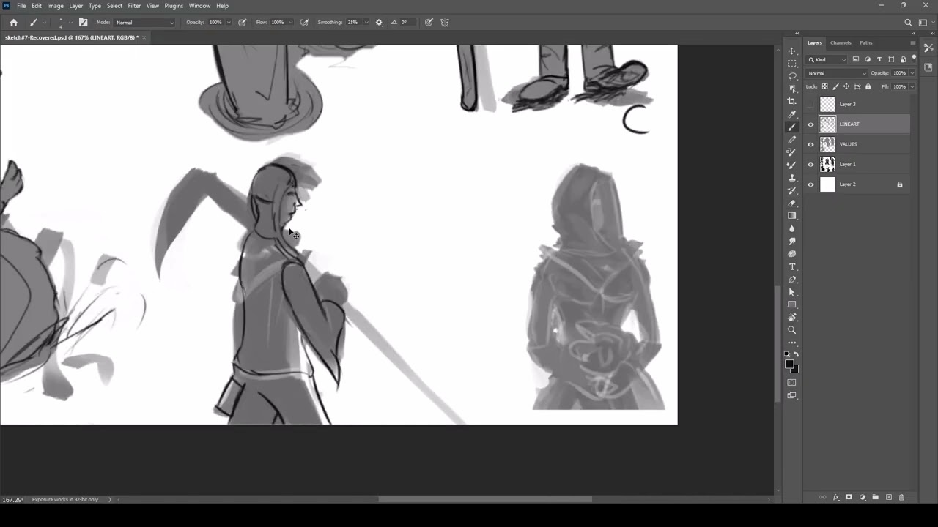Toggle lock position
Screen dimensions: 938x527
[846, 86]
